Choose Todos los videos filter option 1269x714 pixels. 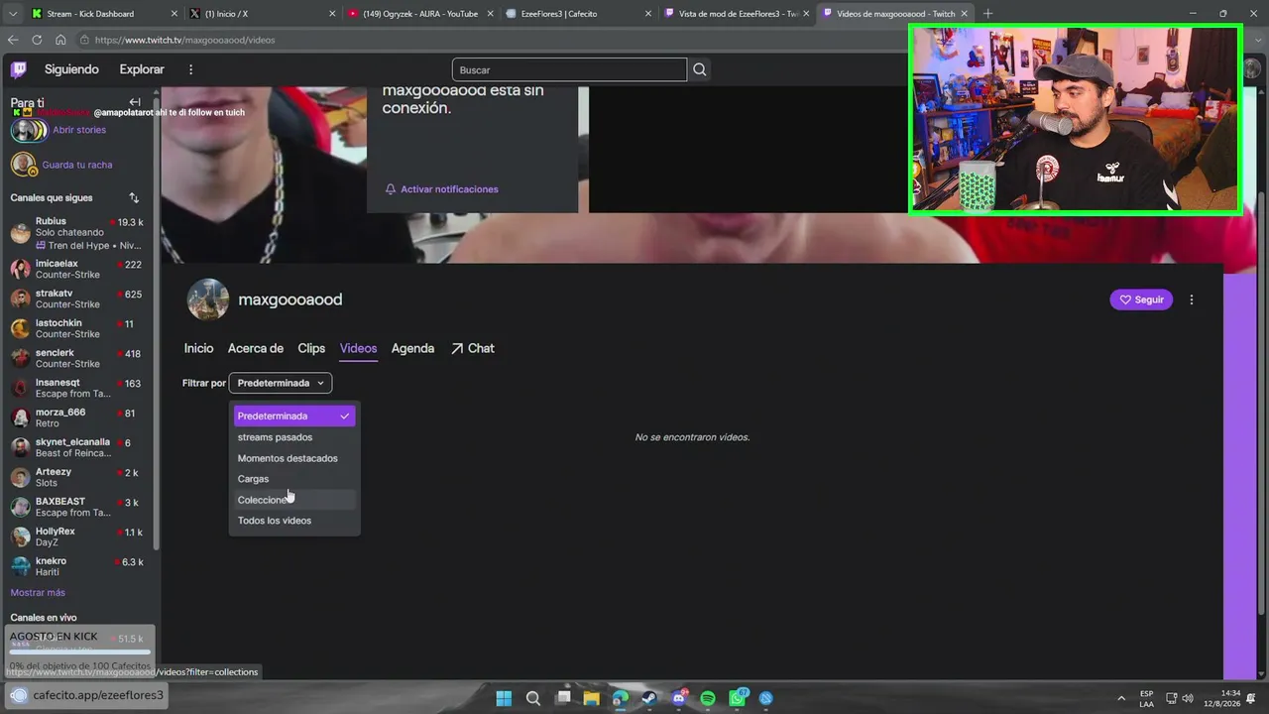[x=294, y=521]
